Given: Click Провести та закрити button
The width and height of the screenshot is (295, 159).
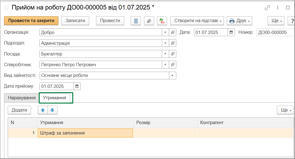Looking at the screenshot, I should click(31, 21).
